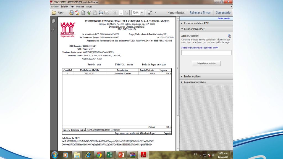This screenshot has height=159, width=283.
Task: Expand Enviar archivos section
Action: [x=206, y=76]
